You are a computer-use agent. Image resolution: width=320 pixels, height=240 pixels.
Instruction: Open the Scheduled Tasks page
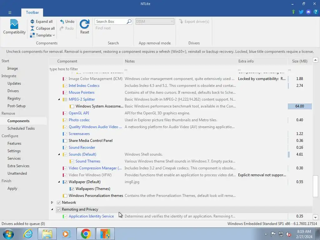coord(21,128)
